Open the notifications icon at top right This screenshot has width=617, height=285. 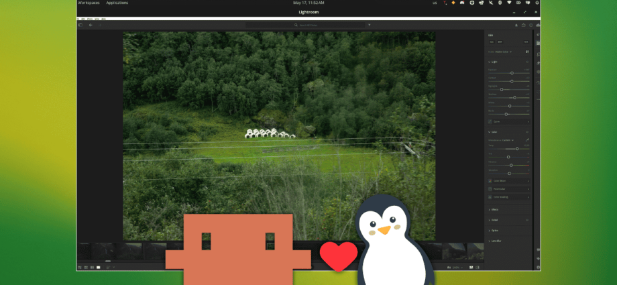[516, 25]
